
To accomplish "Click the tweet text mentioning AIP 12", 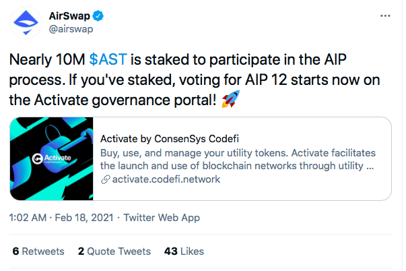I will point(195,80).
